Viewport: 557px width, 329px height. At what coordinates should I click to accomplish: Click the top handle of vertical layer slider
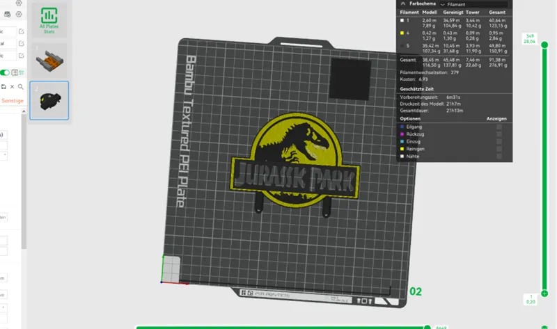coord(544,45)
